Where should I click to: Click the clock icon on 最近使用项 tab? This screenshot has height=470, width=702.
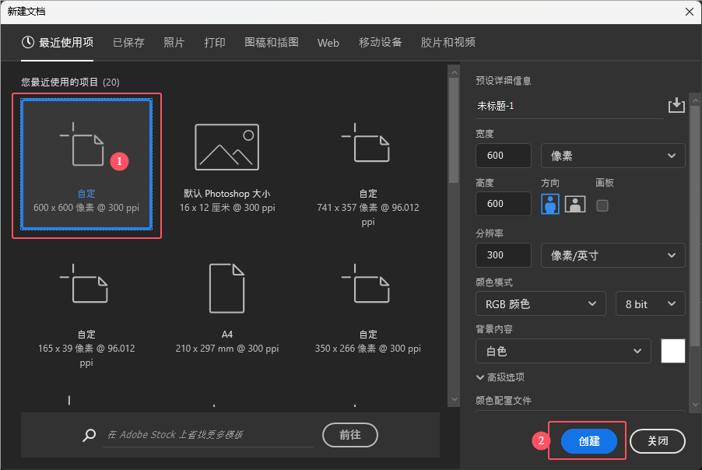pyautogui.click(x=28, y=43)
